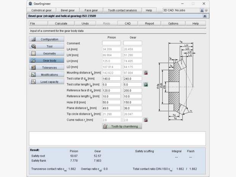Switch to Tooth contact analysis tab
Image resolution: width=236 pixels, height=177 pixels.
click(122, 10)
